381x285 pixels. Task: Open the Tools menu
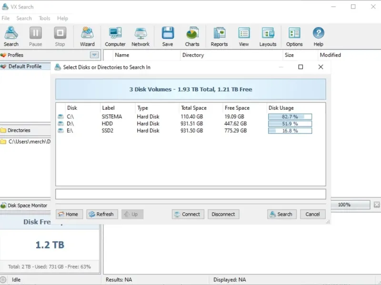pos(44,19)
